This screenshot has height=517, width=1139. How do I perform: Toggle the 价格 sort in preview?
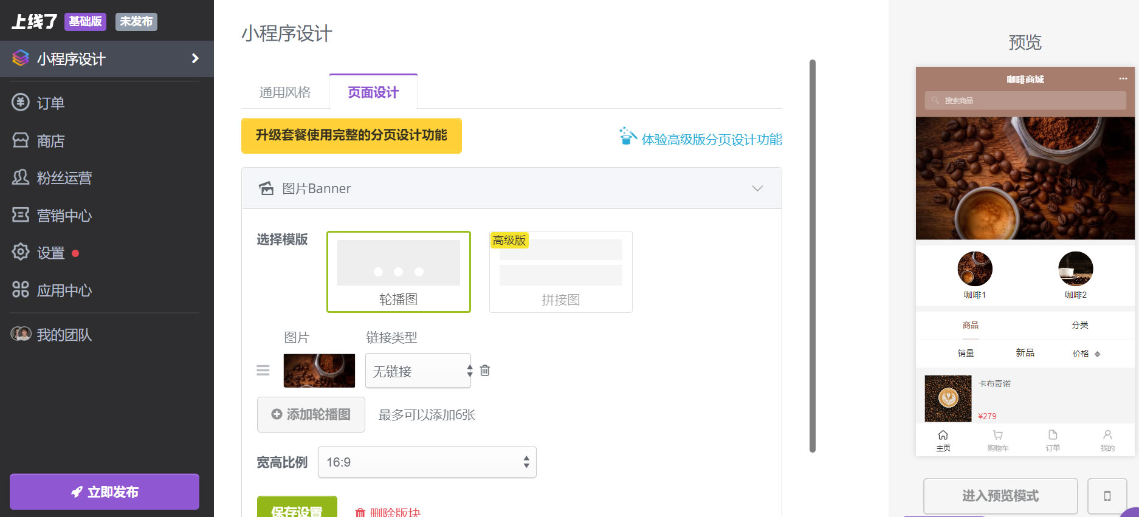click(1086, 354)
